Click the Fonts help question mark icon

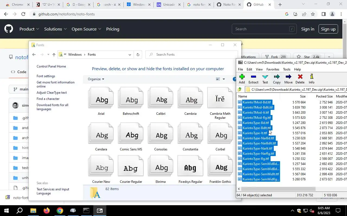[235, 79]
